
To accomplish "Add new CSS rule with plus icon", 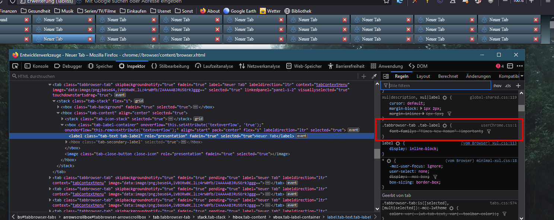I will [518, 86].
